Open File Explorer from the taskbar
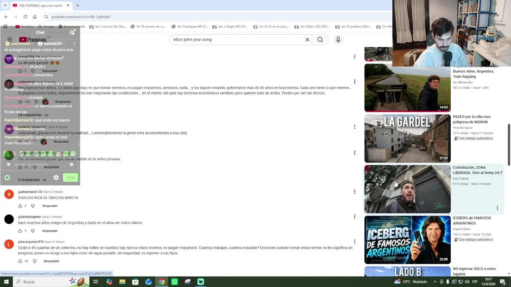Image resolution: width=511 pixels, height=287 pixels. [x=122, y=282]
